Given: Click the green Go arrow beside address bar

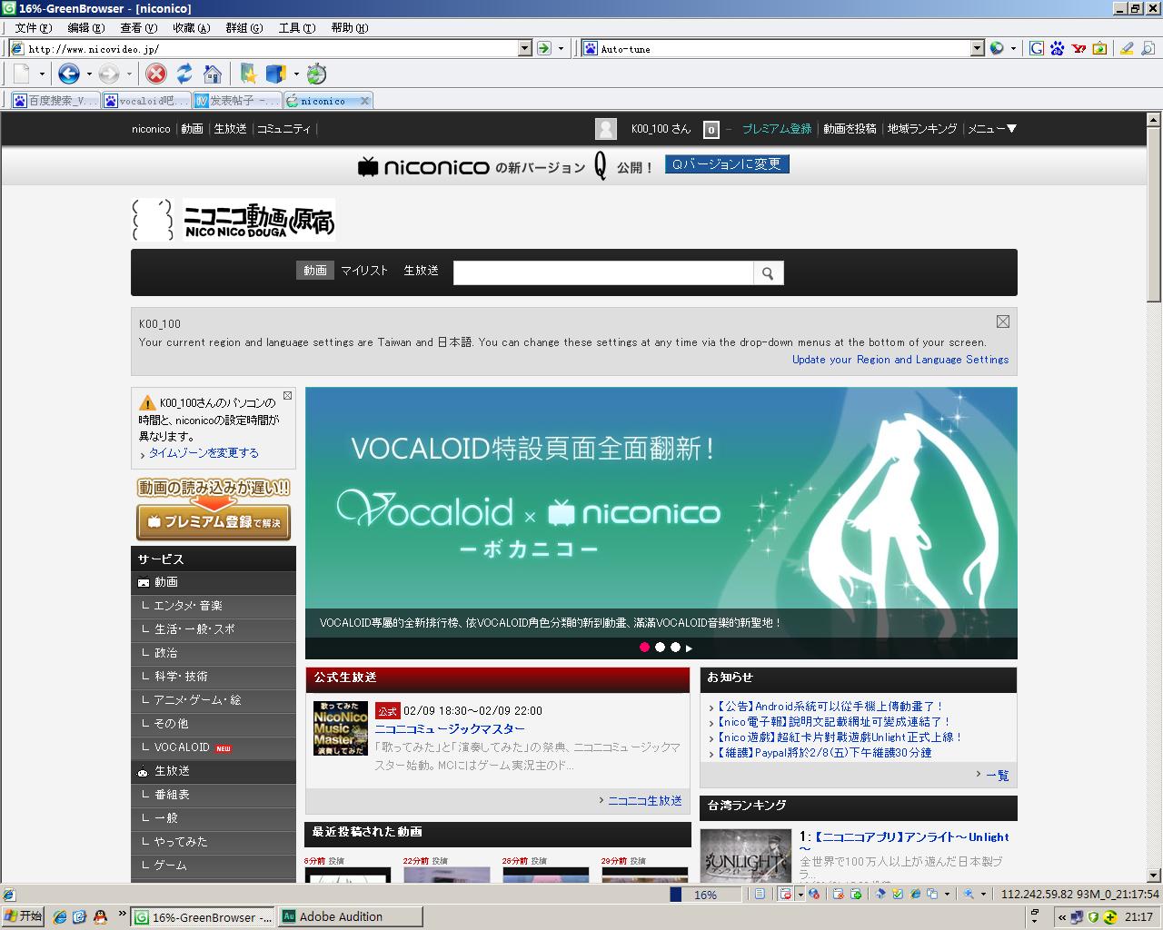Looking at the screenshot, I should (543, 48).
